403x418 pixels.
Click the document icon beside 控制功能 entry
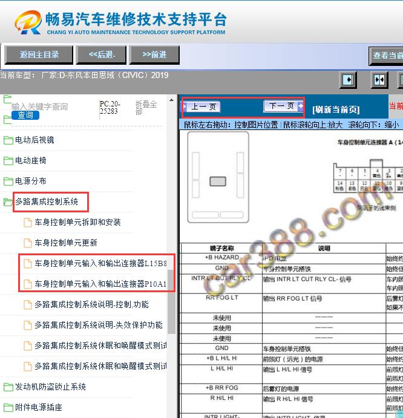click(28, 304)
